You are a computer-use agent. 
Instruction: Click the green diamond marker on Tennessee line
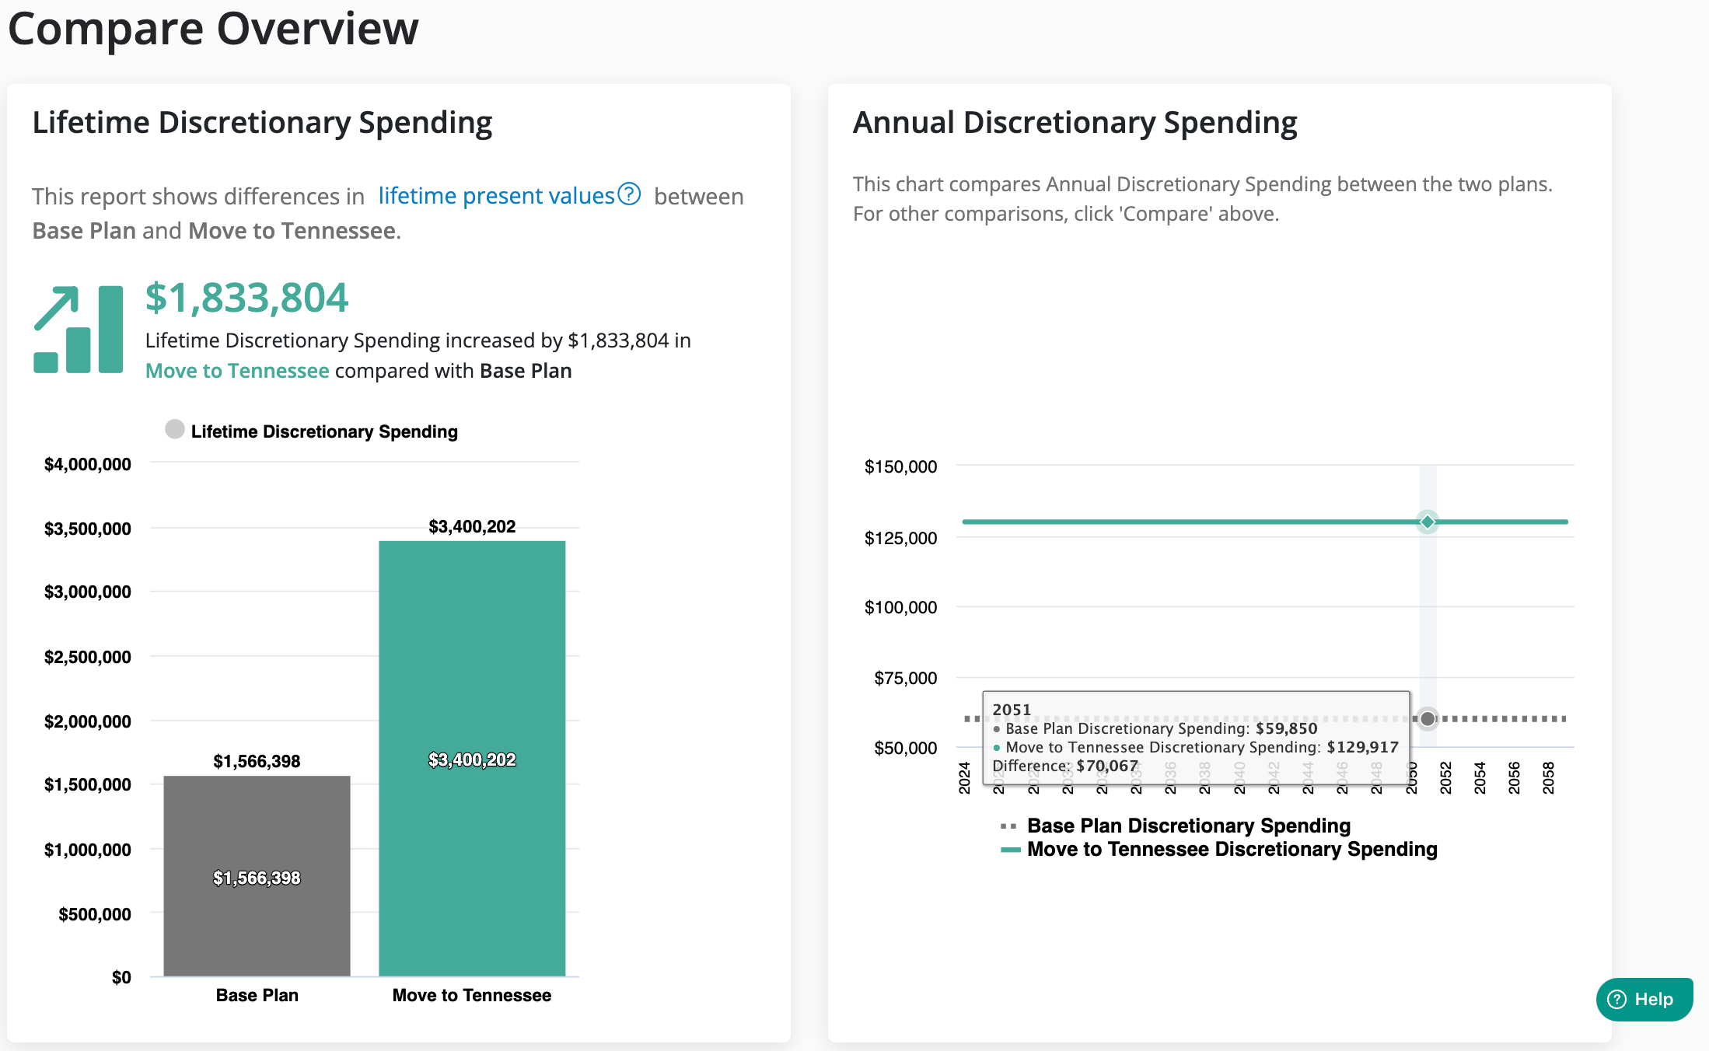(1428, 522)
